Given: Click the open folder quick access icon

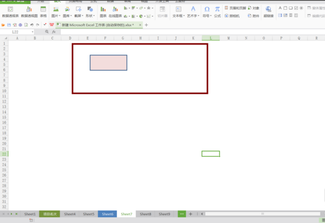Looking at the screenshot, I should (3, 25).
